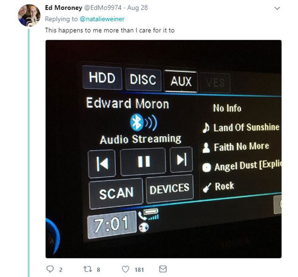The width and height of the screenshot is (298, 277).
Task: Click the artist person icon beside Faith No More
Action: click(x=206, y=148)
